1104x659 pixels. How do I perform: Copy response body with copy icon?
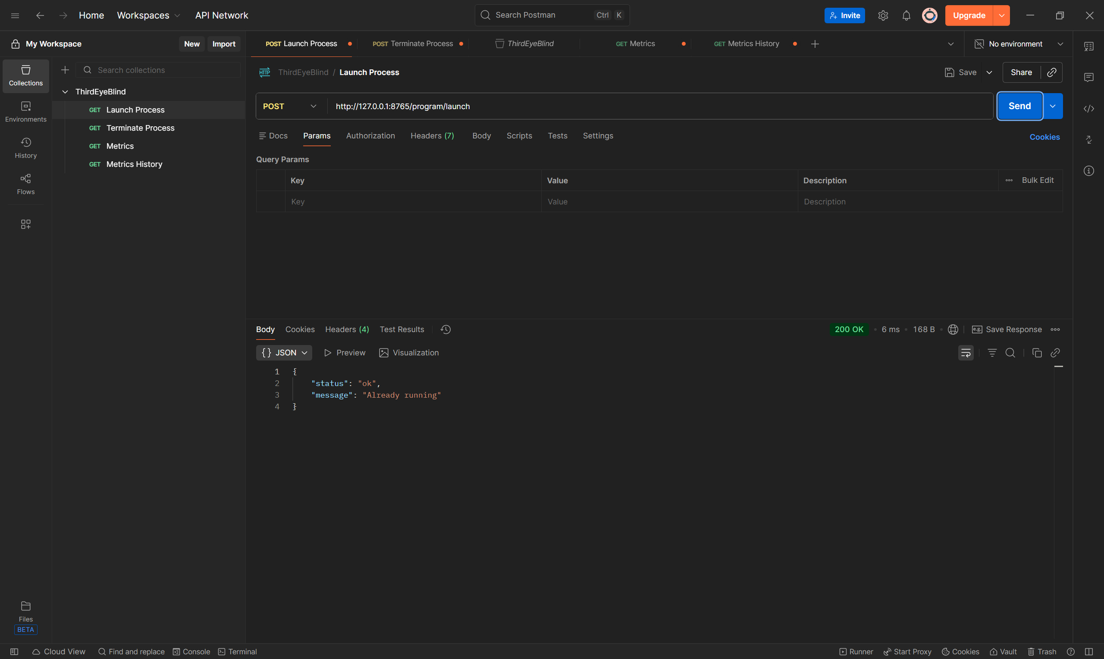pos(1036,352)
